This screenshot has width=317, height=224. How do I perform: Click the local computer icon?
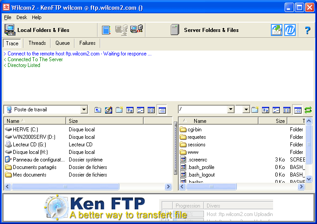9,30
